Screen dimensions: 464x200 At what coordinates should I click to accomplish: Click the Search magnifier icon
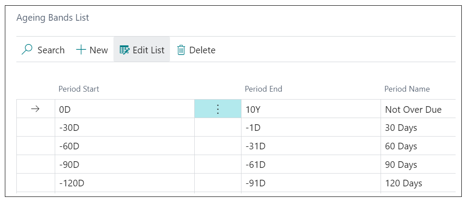tap(26, 50)
